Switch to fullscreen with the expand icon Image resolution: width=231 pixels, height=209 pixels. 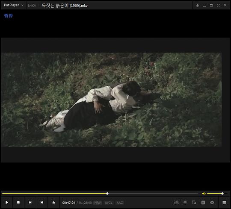[218, 5]
